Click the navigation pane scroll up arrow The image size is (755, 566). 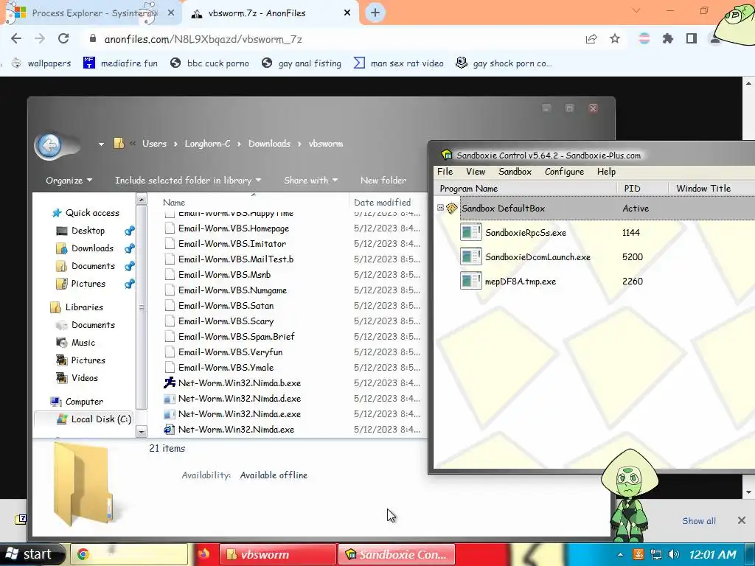tap(141, 199)
